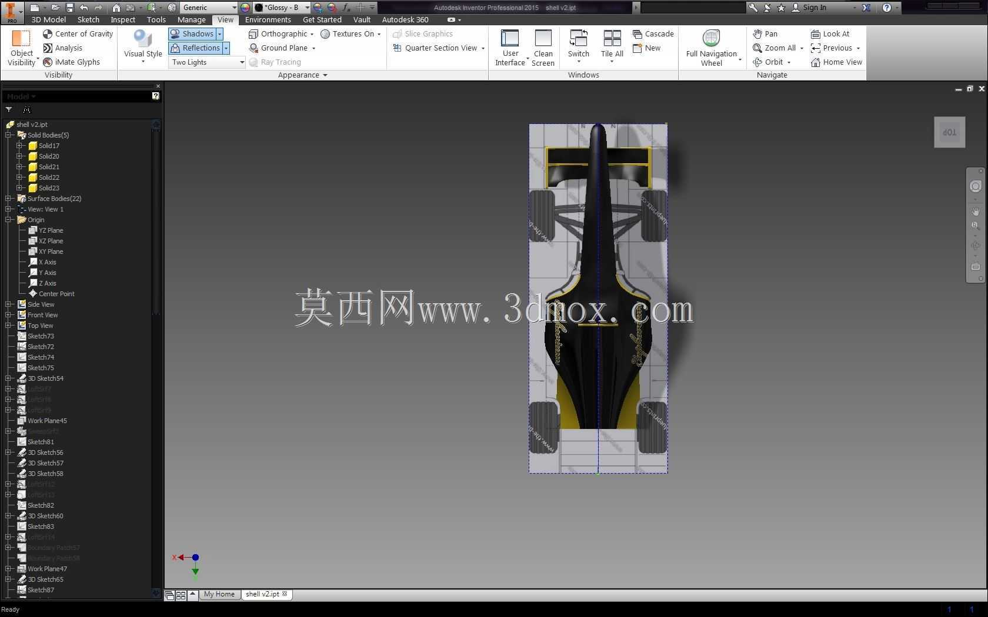Click the Find binoculars icon in browser

pos(26,110)
